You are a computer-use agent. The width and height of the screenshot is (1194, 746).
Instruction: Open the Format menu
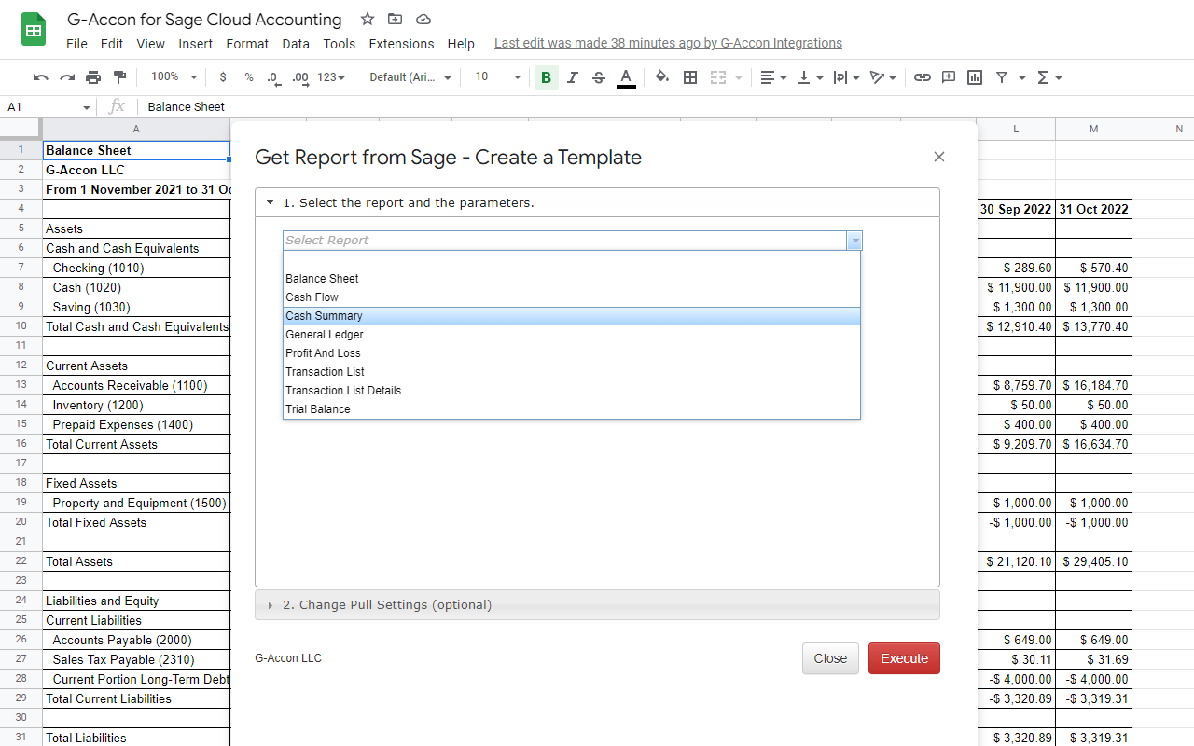[247, 44]
